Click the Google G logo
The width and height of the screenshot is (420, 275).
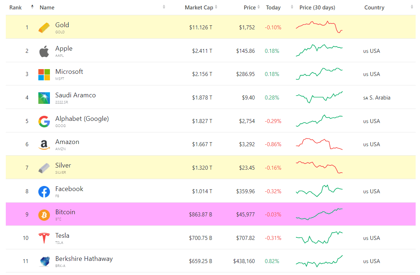pyautogui.click(x=44, y=122)
